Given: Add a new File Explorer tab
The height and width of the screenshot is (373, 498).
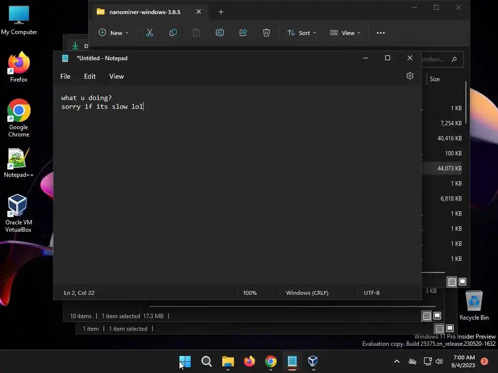Looking at the screenshot, I should click(x=221, y=12).
